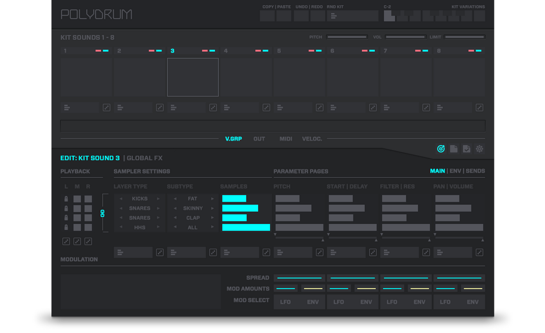Image resolution: width=545 pixels, height=333 pixels.
Task: Click the dice icon under the R column
Action: 88,241
